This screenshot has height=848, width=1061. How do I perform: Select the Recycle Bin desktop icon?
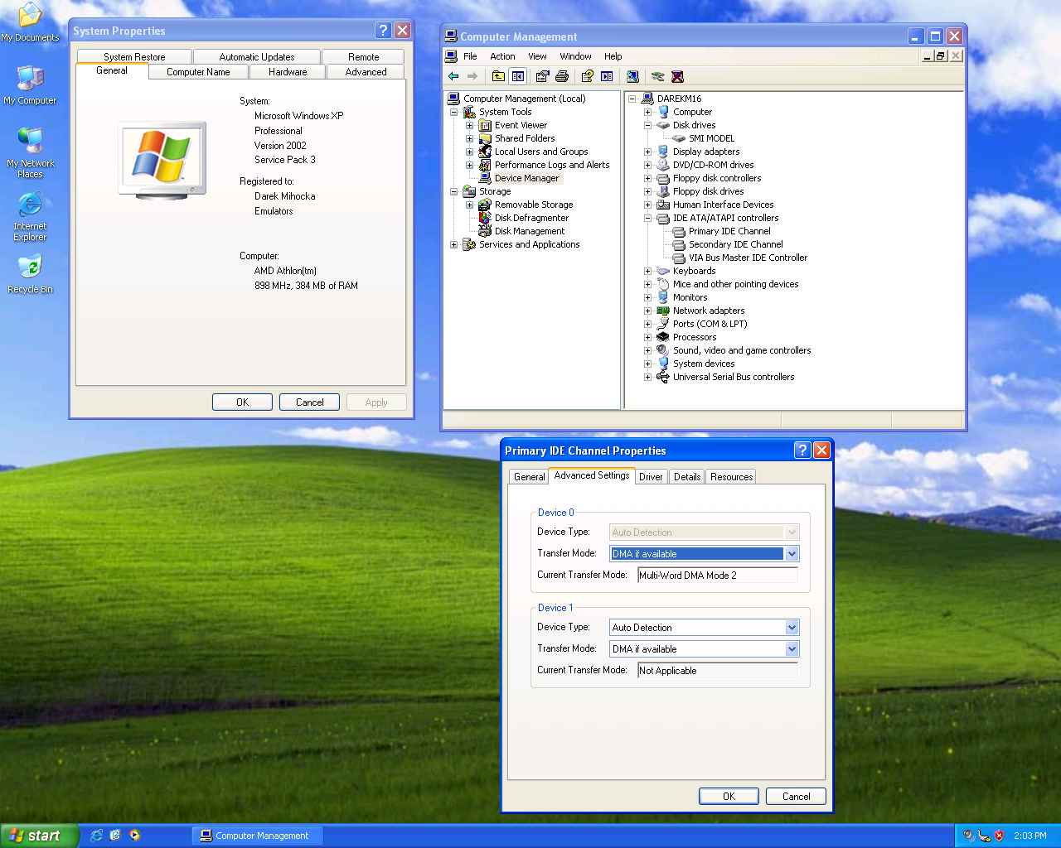tap(30, 274)
